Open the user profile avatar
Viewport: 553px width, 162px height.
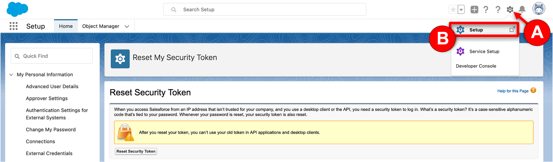[x=539, y=9]
